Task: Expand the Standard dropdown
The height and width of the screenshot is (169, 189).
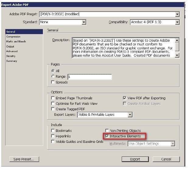Action: (84, 22)
